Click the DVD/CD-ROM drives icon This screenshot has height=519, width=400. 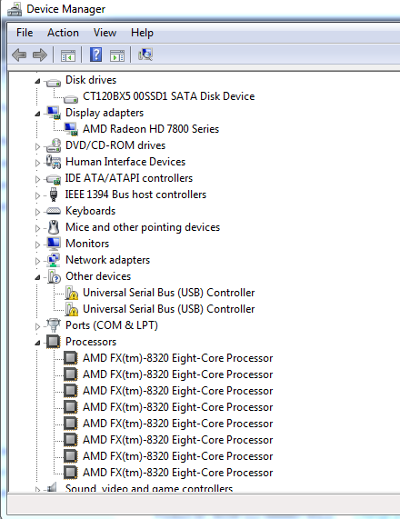tap(54, 145)
